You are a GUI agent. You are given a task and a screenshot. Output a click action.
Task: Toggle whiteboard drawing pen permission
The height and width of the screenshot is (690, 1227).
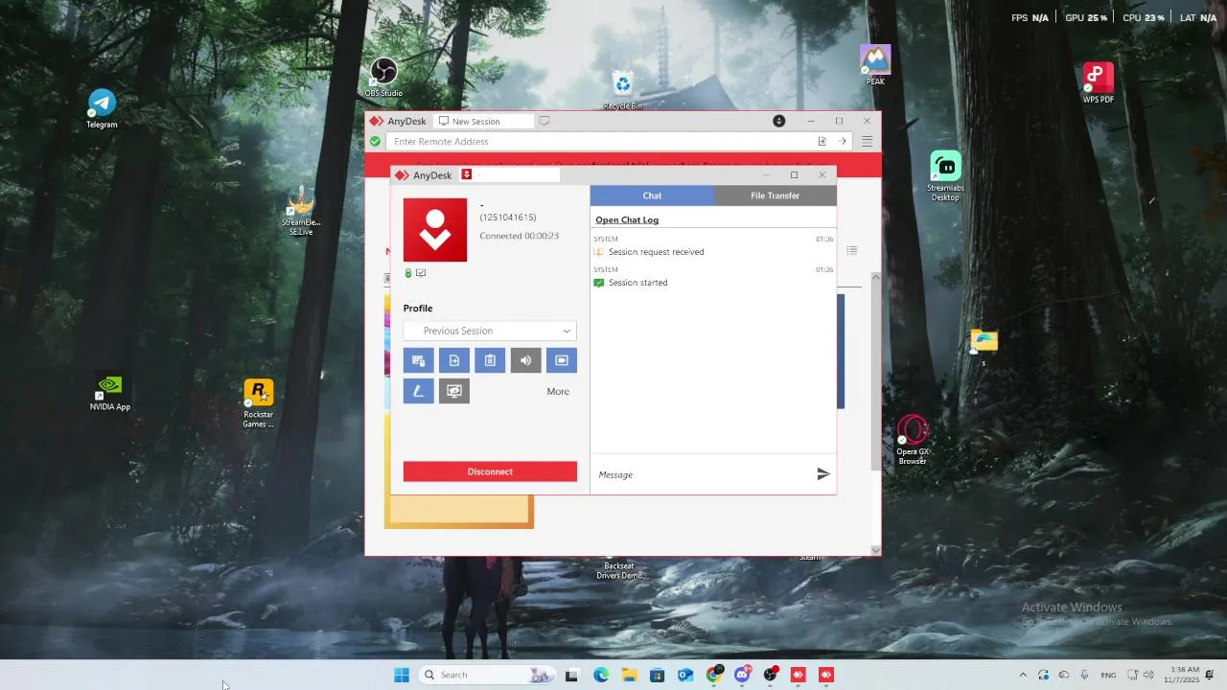coord(418,391)
